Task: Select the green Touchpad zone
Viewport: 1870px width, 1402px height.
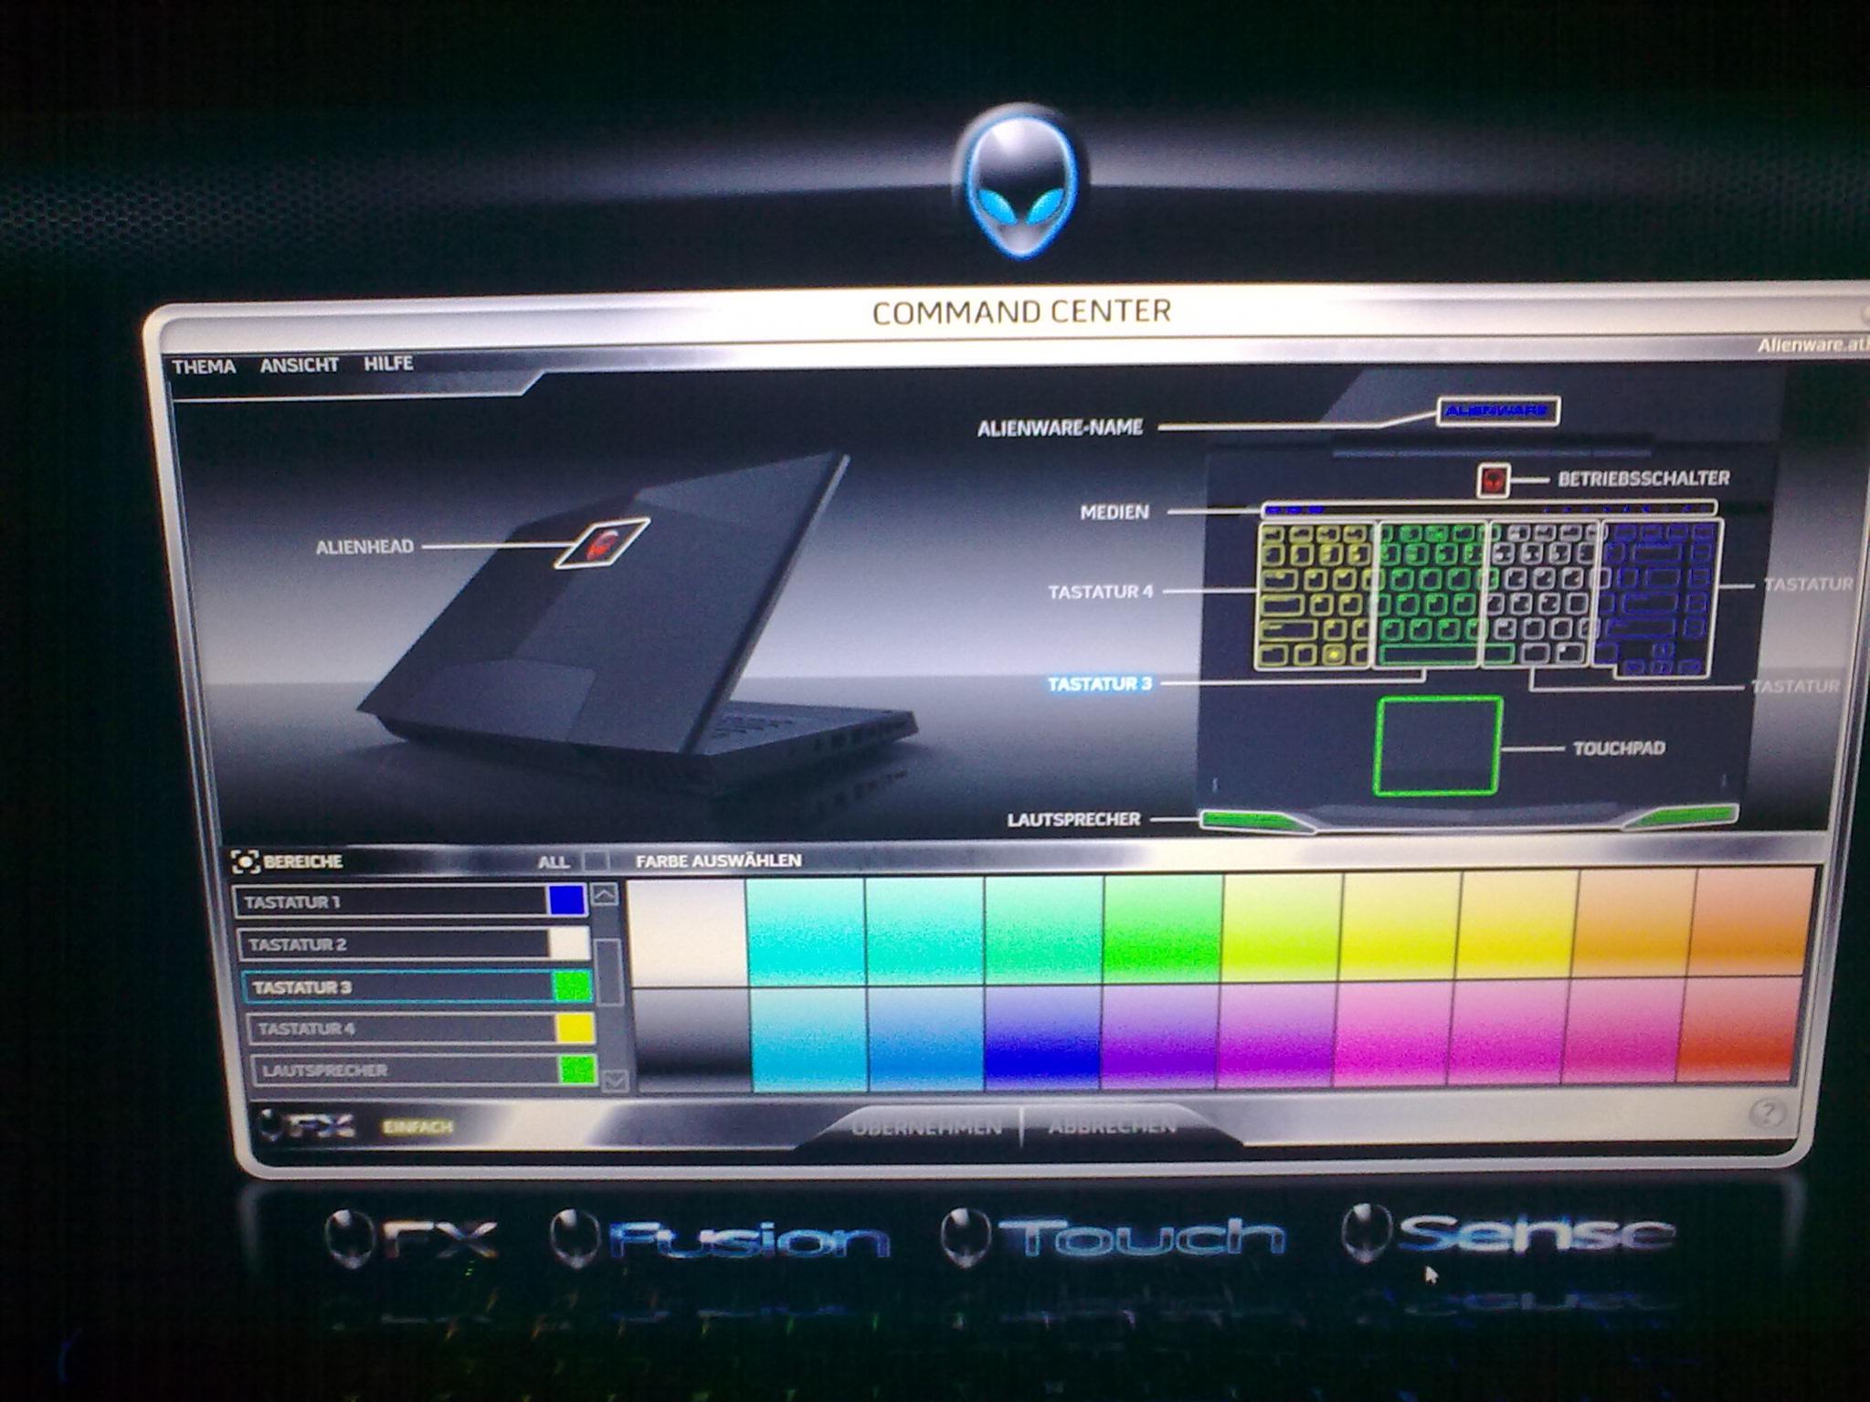Action: pyautogui.click(x=1438, y=745)
